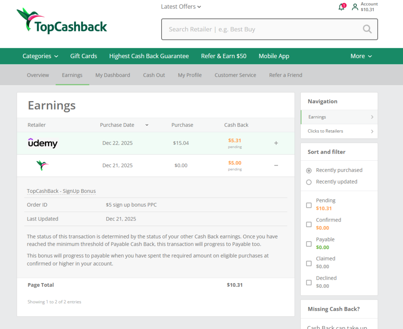Collapse the signup bonus row with the minus icon
The height and width of the screenshot is (329, 403).
(276, 165)
